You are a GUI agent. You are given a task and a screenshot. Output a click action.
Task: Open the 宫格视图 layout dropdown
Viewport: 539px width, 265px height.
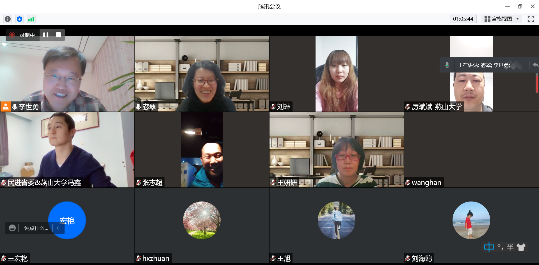pos(501,19)
